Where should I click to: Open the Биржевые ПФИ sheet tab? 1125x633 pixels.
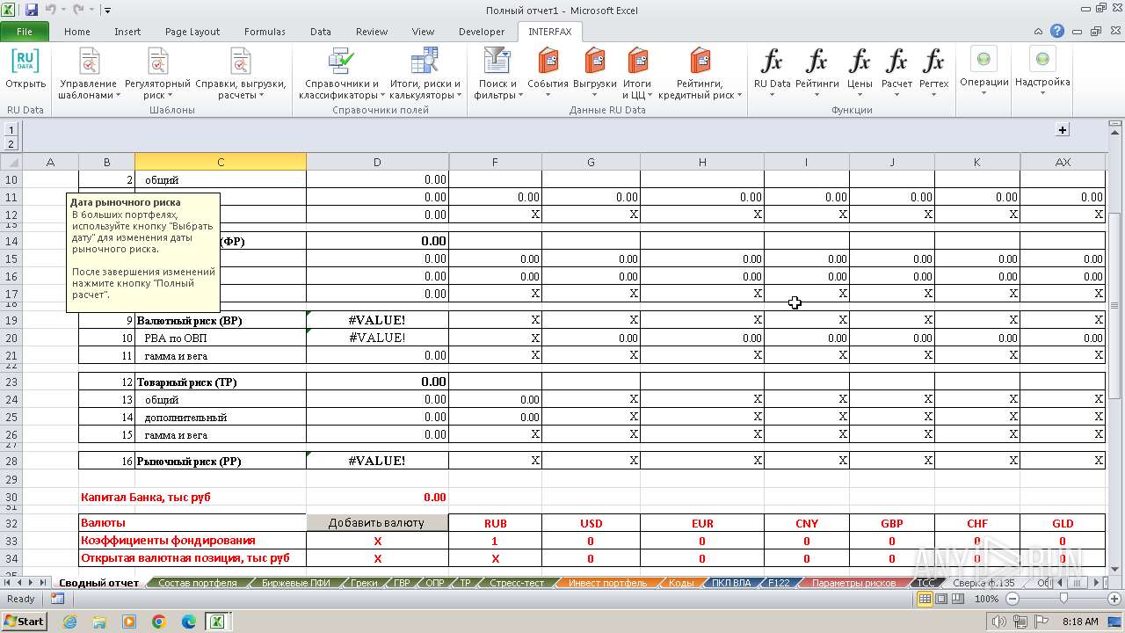296,583
